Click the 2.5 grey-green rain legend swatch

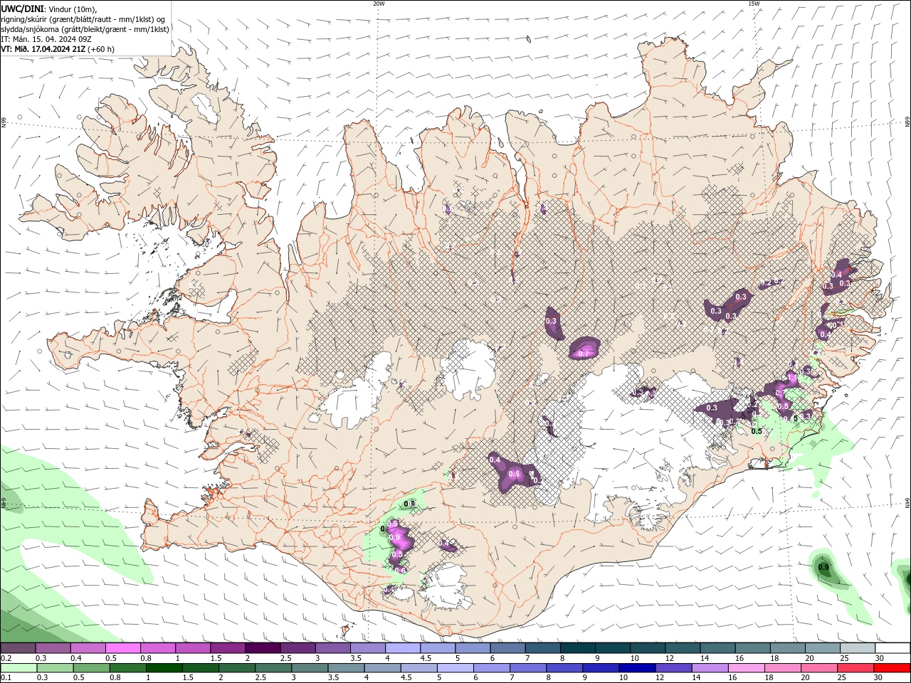(x=273, y=668)
